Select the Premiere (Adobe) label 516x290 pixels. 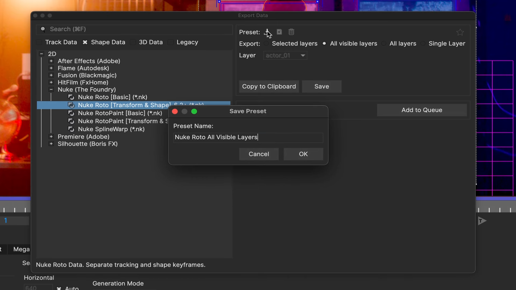84,137
